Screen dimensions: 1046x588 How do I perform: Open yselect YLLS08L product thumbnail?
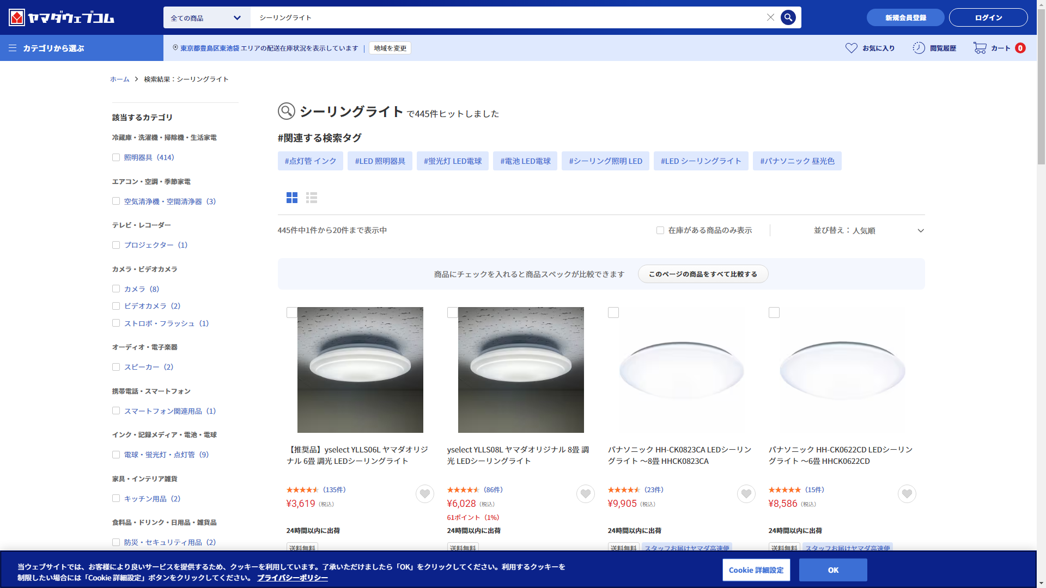pyautogui.click(x=520, y=370)
